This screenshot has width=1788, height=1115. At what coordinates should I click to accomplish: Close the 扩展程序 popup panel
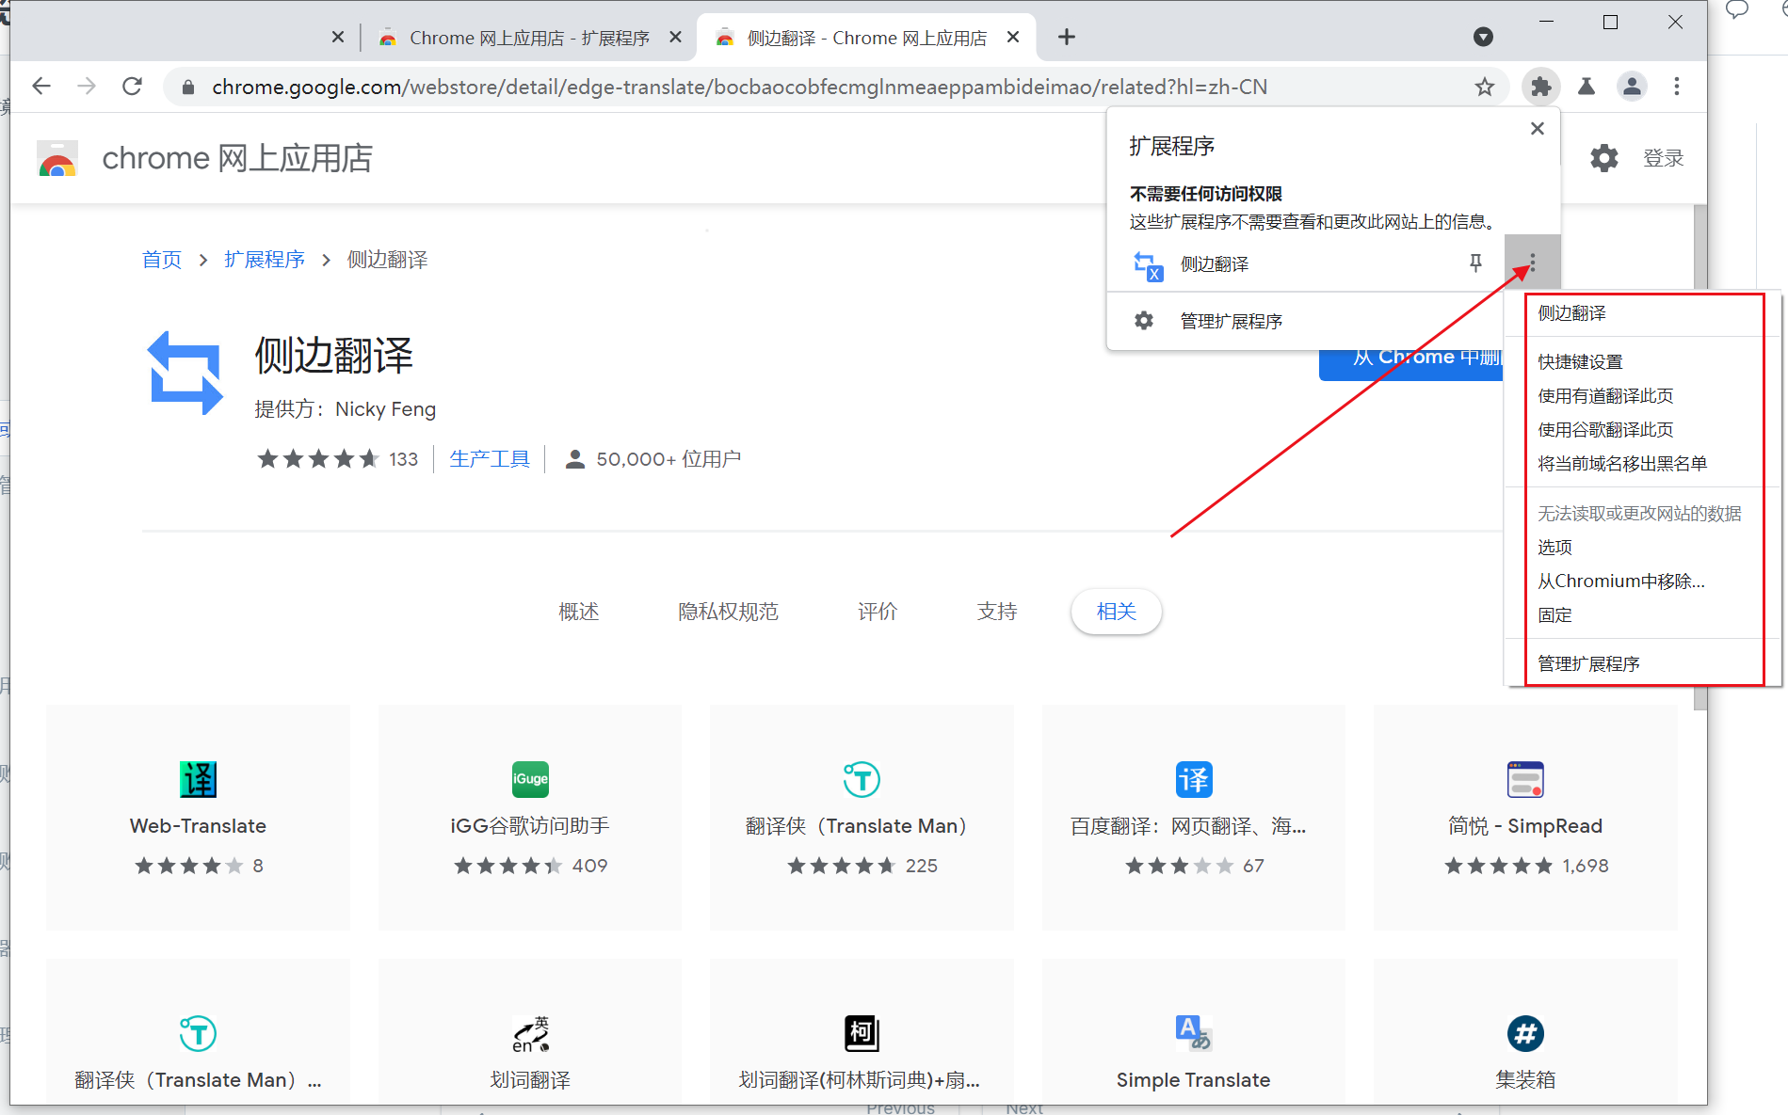point(1538,128)
